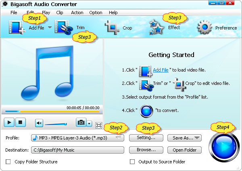Click the Crop icon in Getting Started
The width and height of the screenshot is (242, 171).
coord(179,84)
